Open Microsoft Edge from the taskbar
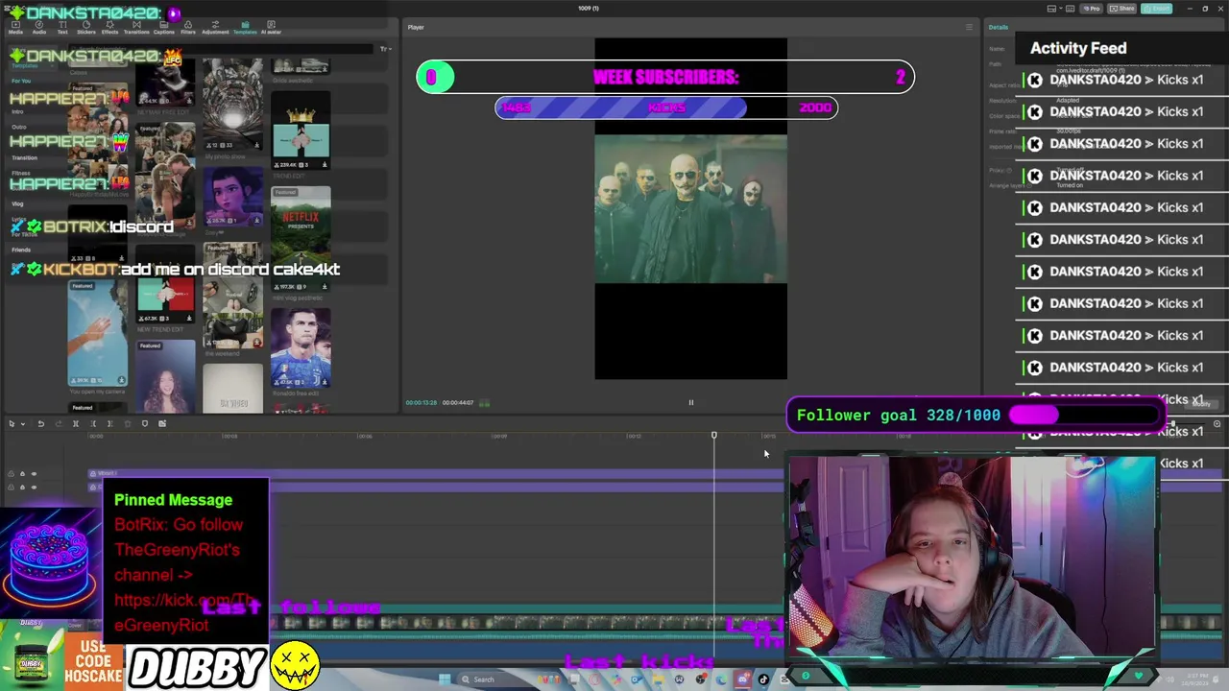The image size is (1229, 691). click(721, 679)
